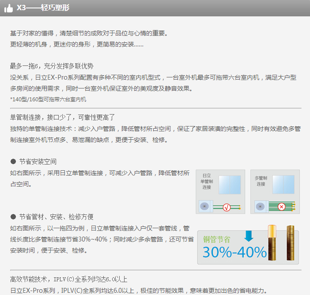Click the window graphic in 多管制连接 diagram
Viewport: 310px width, 295px height.
point(284,184)
